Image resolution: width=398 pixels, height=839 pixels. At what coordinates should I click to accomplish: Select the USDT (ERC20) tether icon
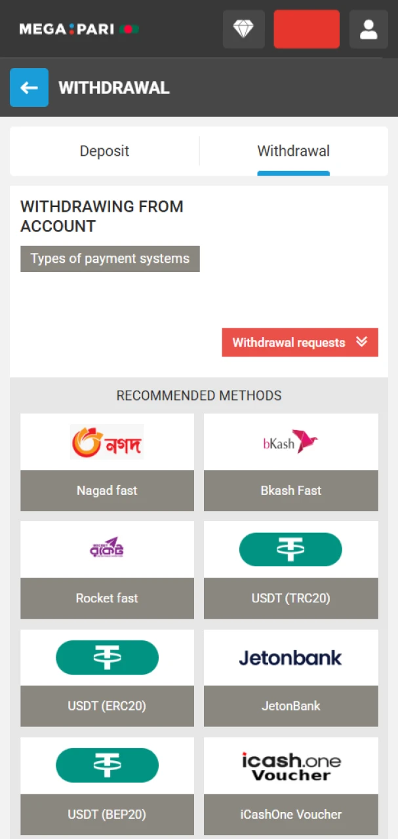click(x=107, y=657)
